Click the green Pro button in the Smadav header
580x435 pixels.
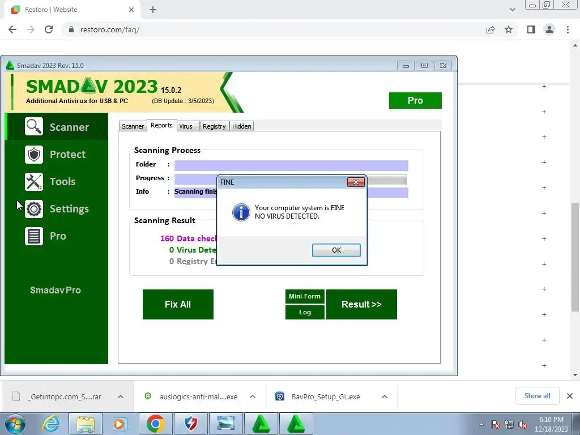click(x=415, y=101)
